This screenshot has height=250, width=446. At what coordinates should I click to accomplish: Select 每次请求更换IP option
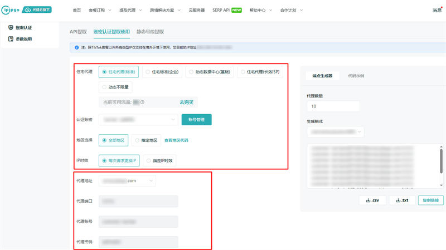coord(119,160)
